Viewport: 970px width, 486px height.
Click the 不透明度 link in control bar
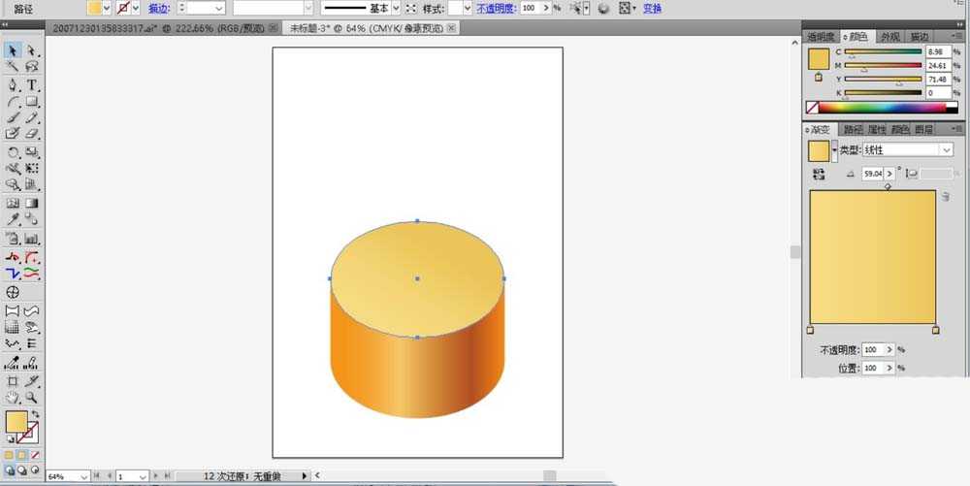coord(497,9)
